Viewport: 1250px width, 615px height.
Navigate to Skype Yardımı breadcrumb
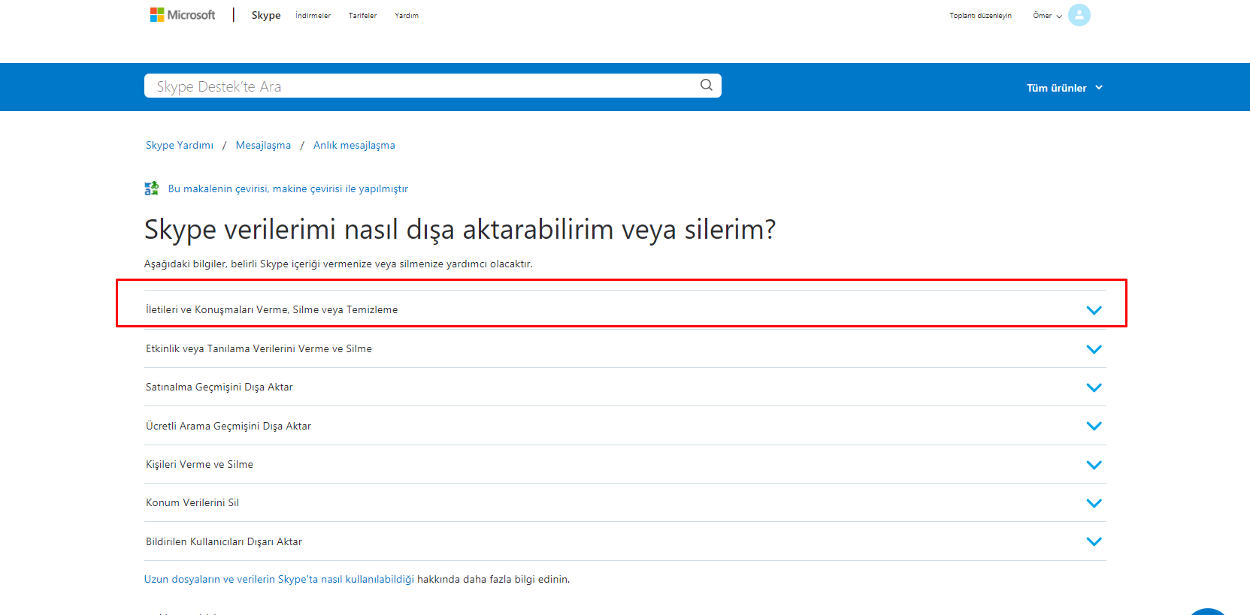click(x=180, y=146)
